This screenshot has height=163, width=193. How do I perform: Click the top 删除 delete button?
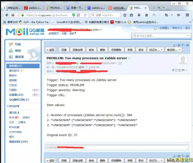pyautogui.click(x=103, y=50)
